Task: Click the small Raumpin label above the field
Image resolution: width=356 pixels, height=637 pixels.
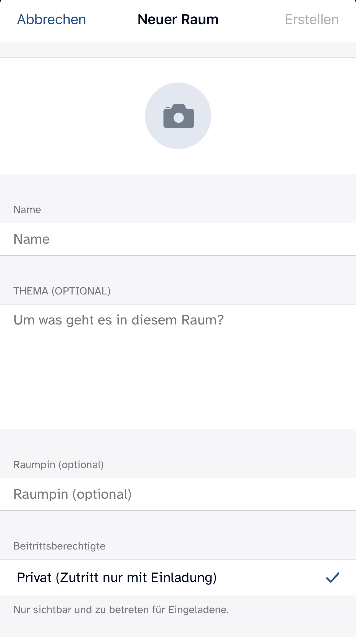Action: pos(59,465)
